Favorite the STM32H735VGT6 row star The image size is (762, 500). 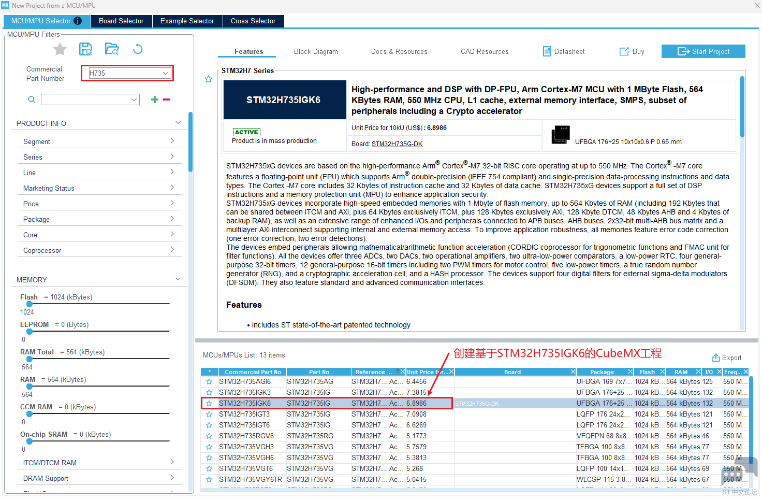pyautogui.click(x=209, y=468)
